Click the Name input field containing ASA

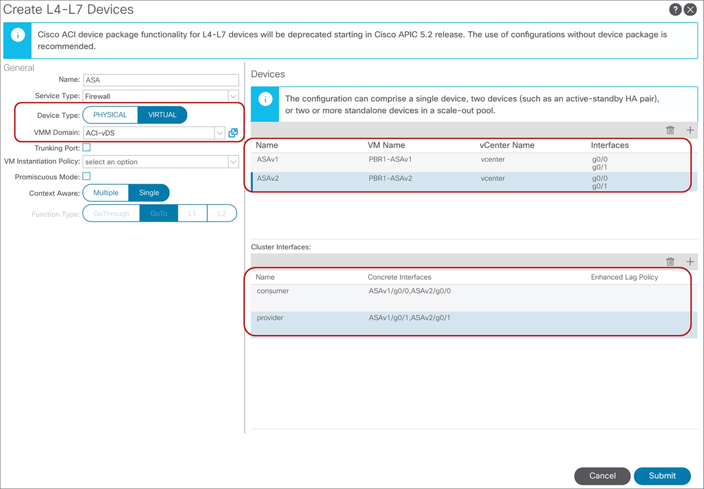click(161, 80)
